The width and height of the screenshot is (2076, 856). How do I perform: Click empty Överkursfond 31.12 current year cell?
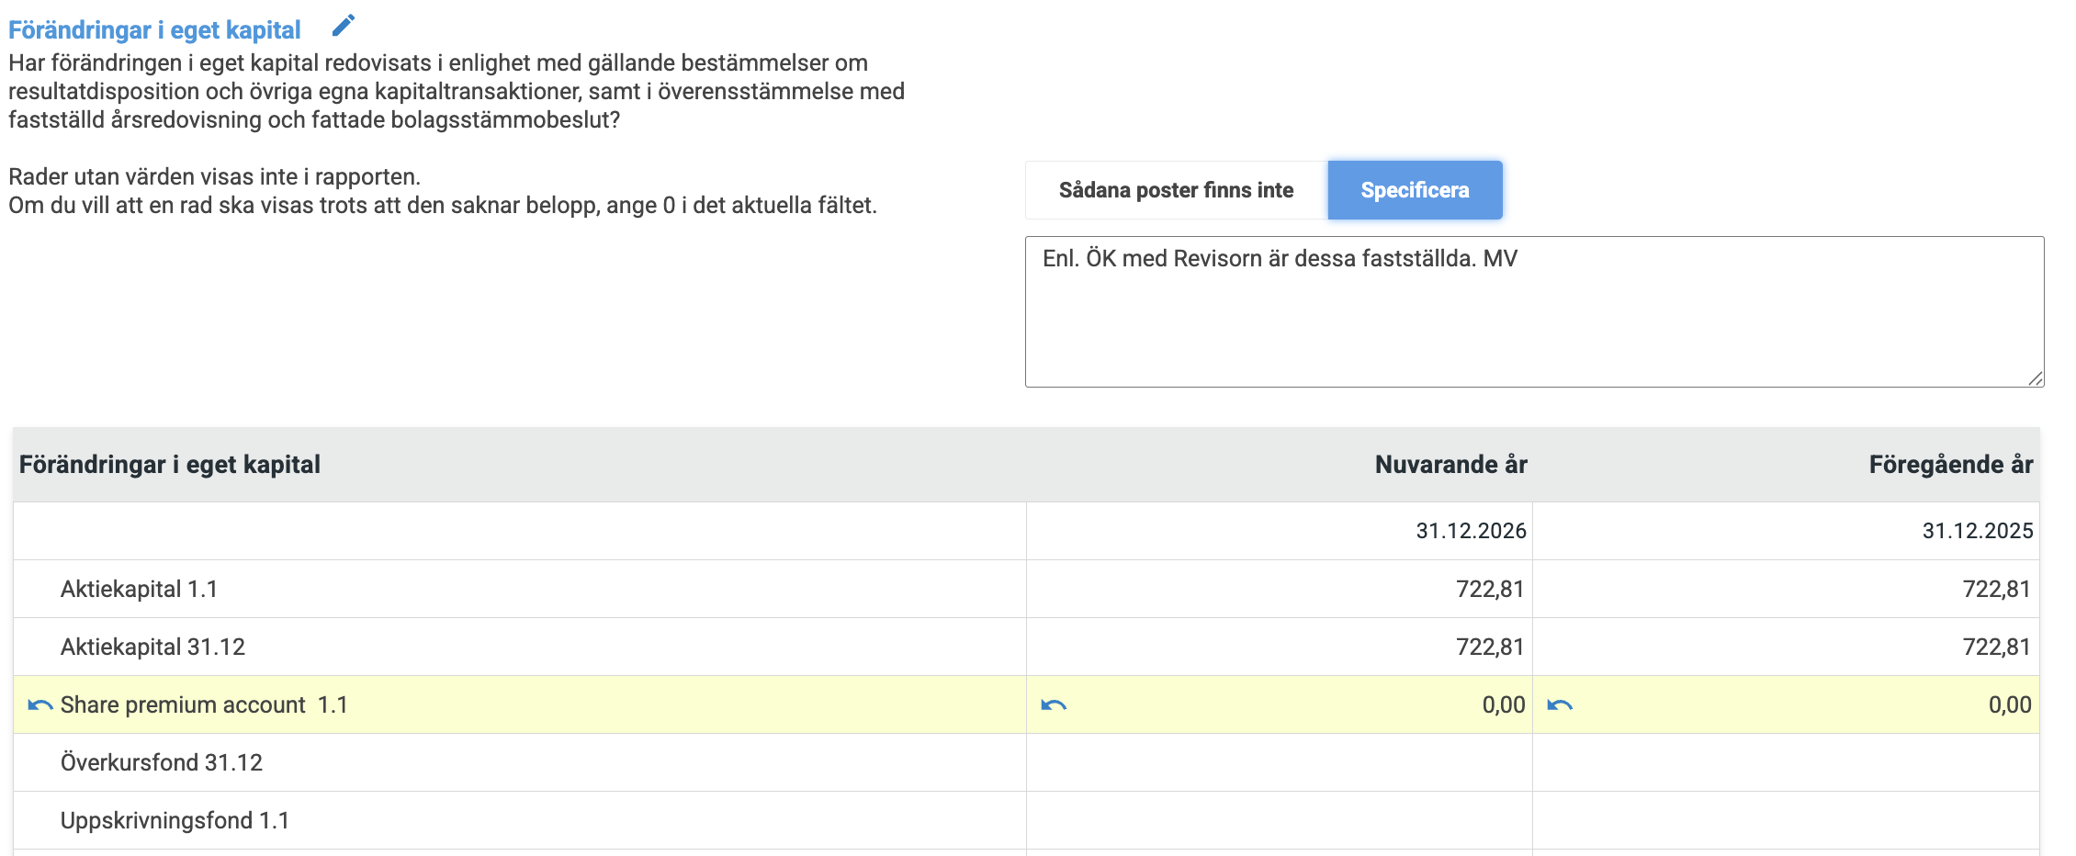tap(1279, 762)
